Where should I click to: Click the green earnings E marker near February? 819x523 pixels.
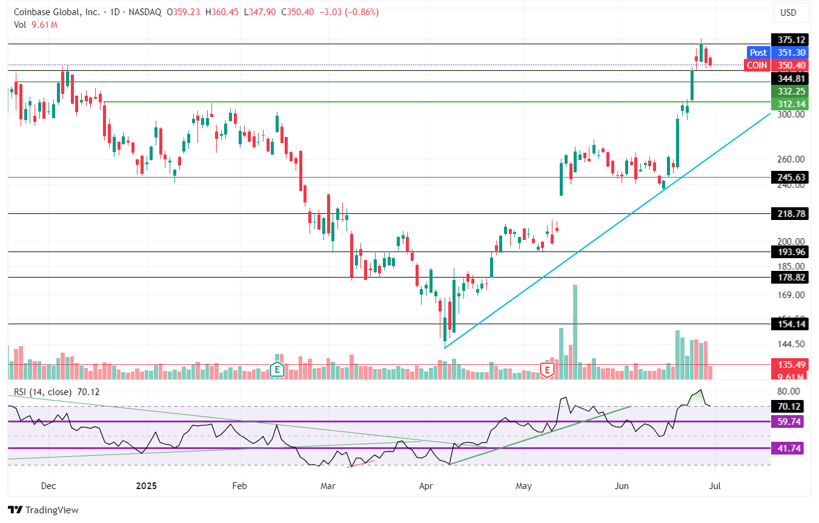[x=277, y=369]
